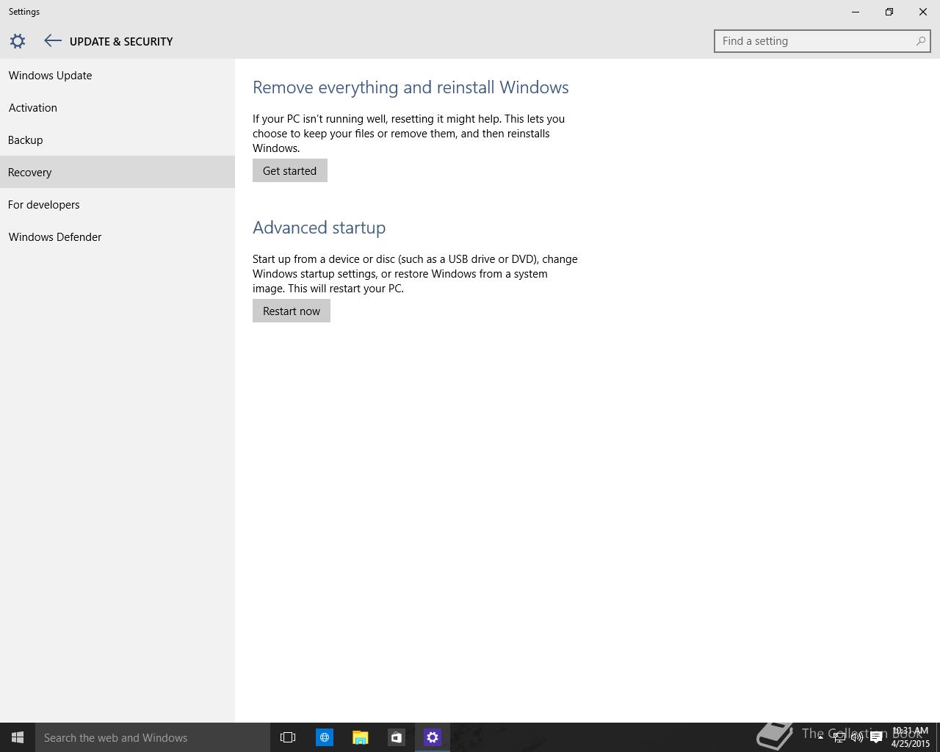Launch the browser globe icon on taskbar
Viewport: 940px width, 752px height.
coord(324,737)
